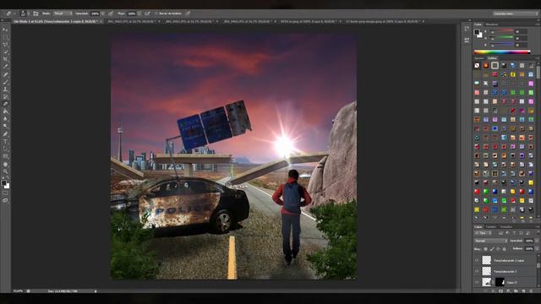This screenshot has height=304, width=541.
Task: Click the 'Capa 17' layer mask thumbnail
Action: [500, 282]
